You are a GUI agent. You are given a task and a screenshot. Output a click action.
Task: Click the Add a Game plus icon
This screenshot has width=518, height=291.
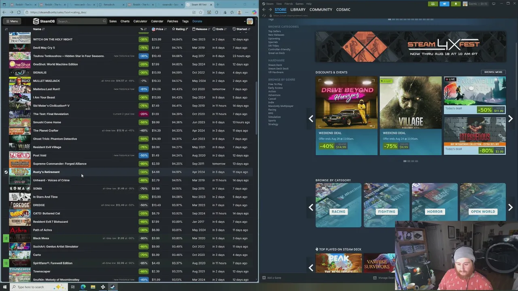[264, 278]
